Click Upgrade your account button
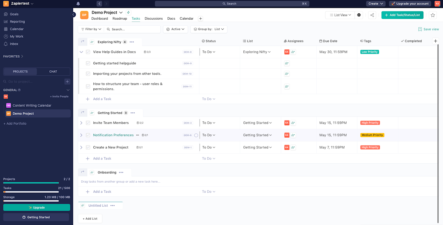Image resolution: width=443 pixels, height=225 pixels. click(x=410, y=4)
